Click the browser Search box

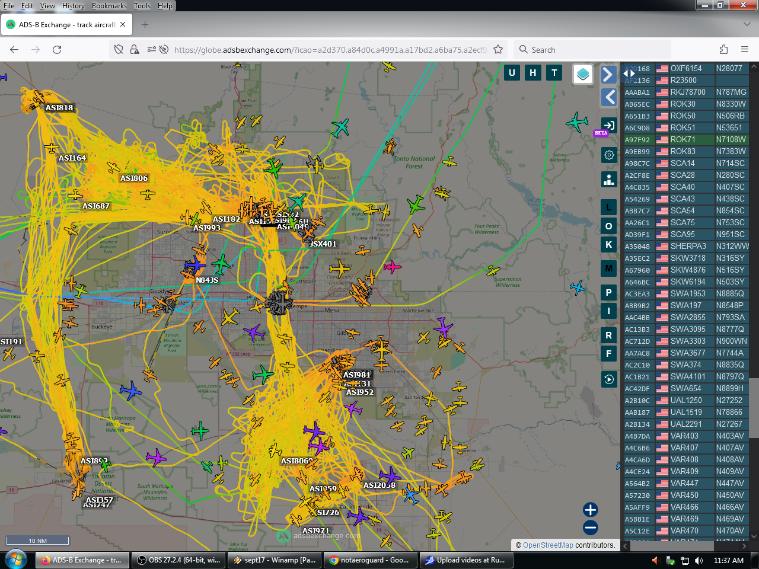(592, 50)
